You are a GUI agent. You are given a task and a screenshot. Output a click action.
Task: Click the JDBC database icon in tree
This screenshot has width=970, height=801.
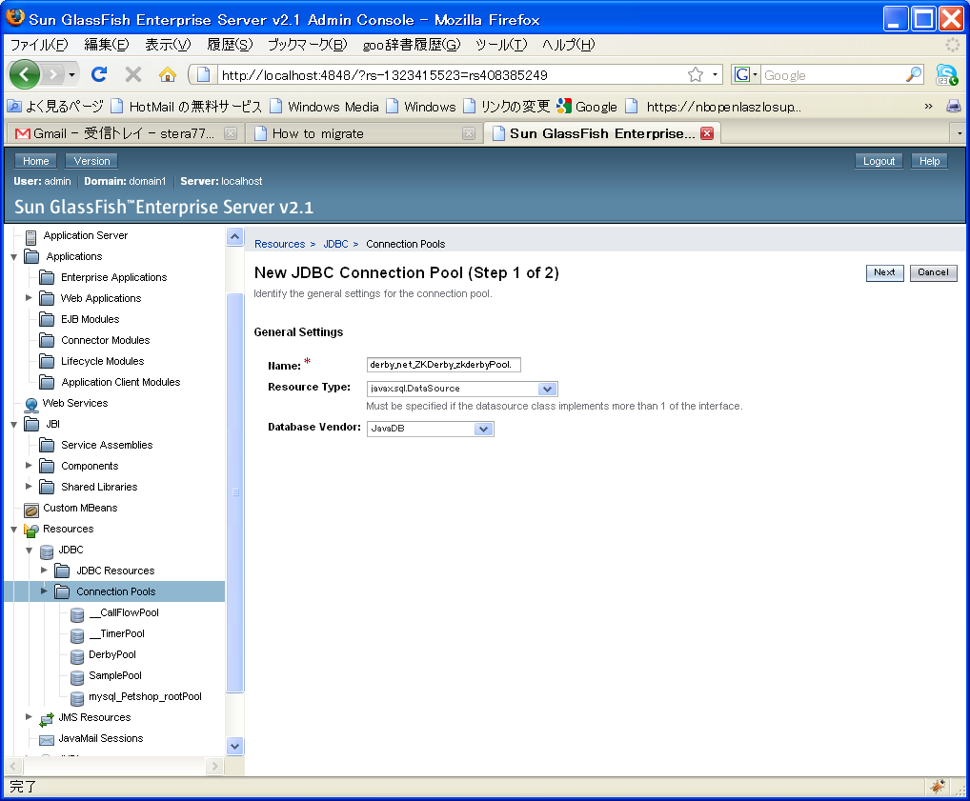click(47, 551)
